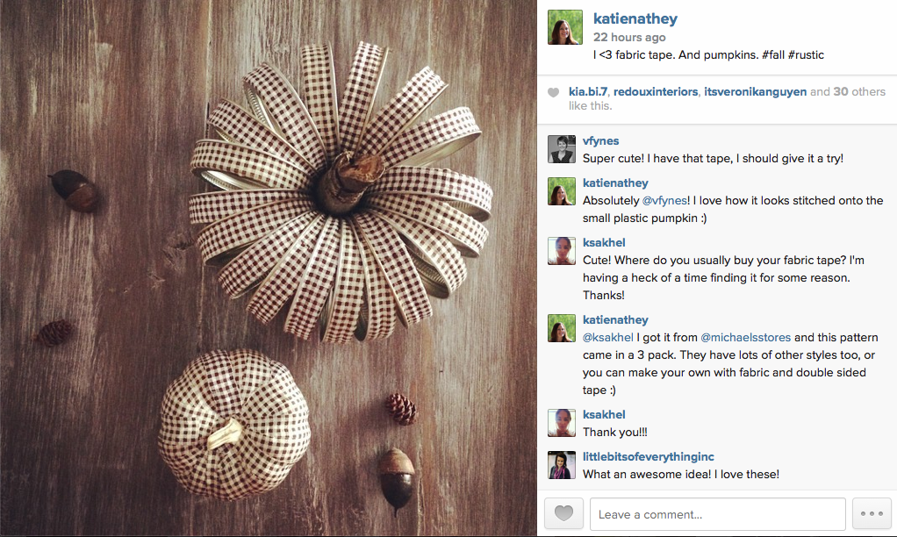Click the @vfynes mention in the reply
The width and height of the screenshot is (897, 537).
(664, 201)
